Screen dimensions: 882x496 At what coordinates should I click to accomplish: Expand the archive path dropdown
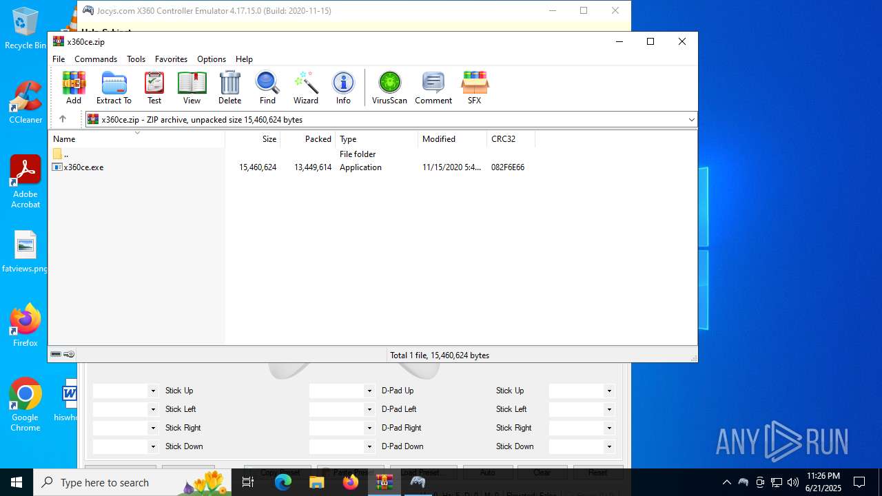[x=691, y=120]
